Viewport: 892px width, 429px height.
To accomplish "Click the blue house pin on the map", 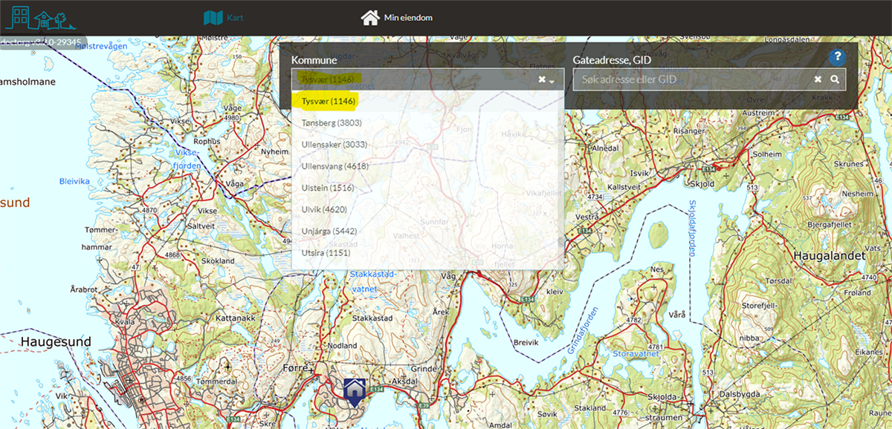I will click(355, 391).
